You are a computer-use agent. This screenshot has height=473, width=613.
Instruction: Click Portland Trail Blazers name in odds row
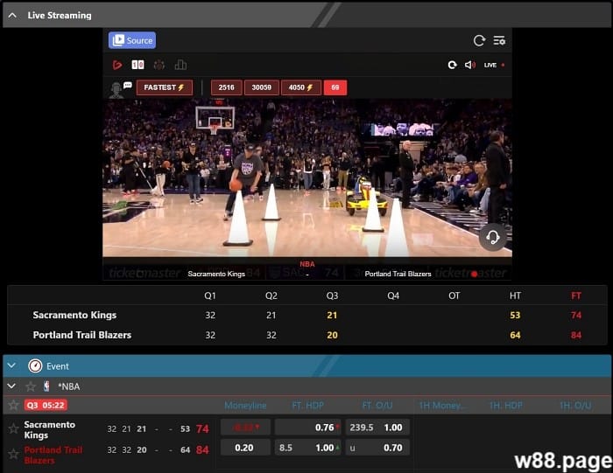(x=53, y=455)
